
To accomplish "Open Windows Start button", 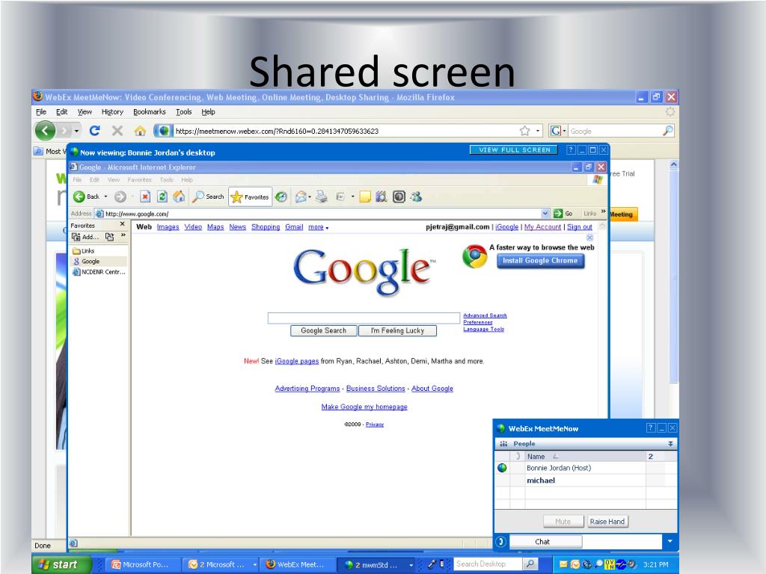I will click(x=61, y=564).
